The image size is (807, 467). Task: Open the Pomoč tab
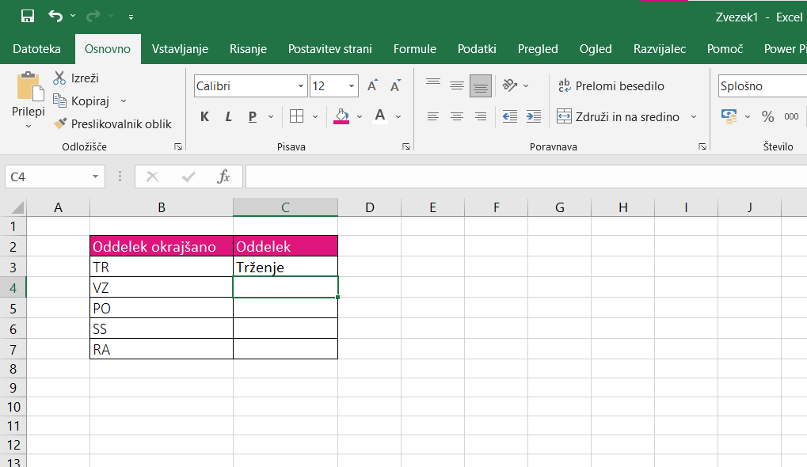[x=725, y=49]
